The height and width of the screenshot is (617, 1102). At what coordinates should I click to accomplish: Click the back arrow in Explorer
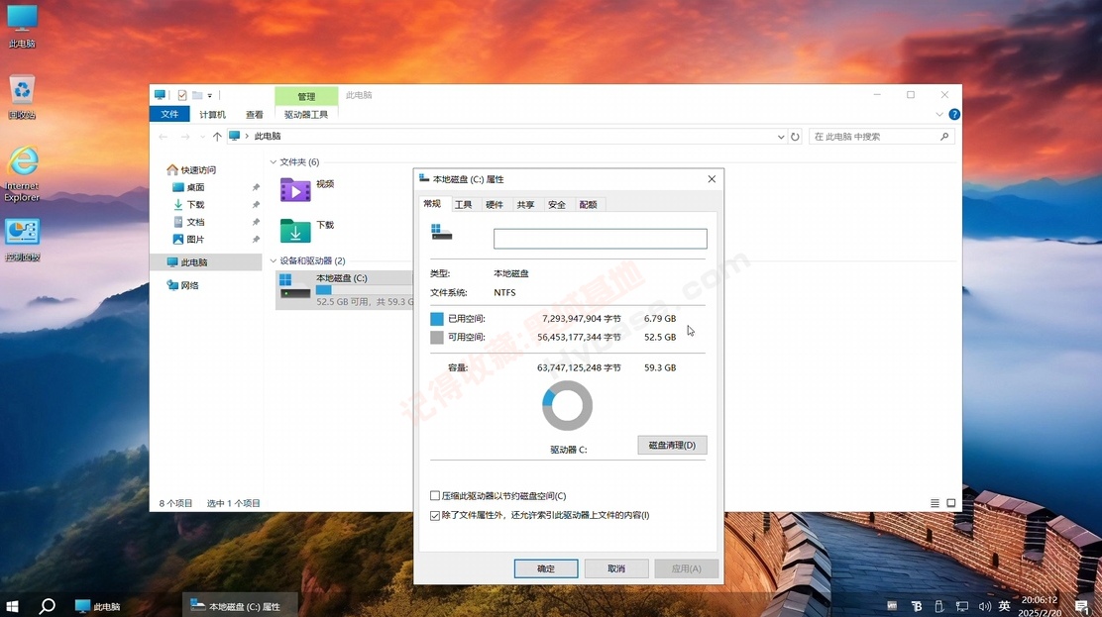tap(164, 137)
